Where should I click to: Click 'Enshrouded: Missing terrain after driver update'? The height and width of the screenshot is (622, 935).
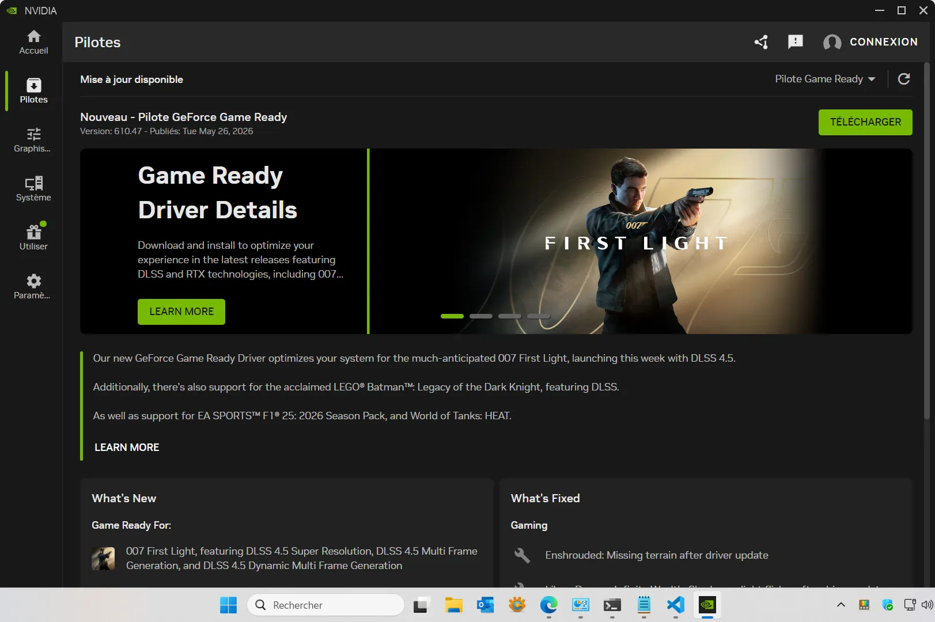(657, 555)
